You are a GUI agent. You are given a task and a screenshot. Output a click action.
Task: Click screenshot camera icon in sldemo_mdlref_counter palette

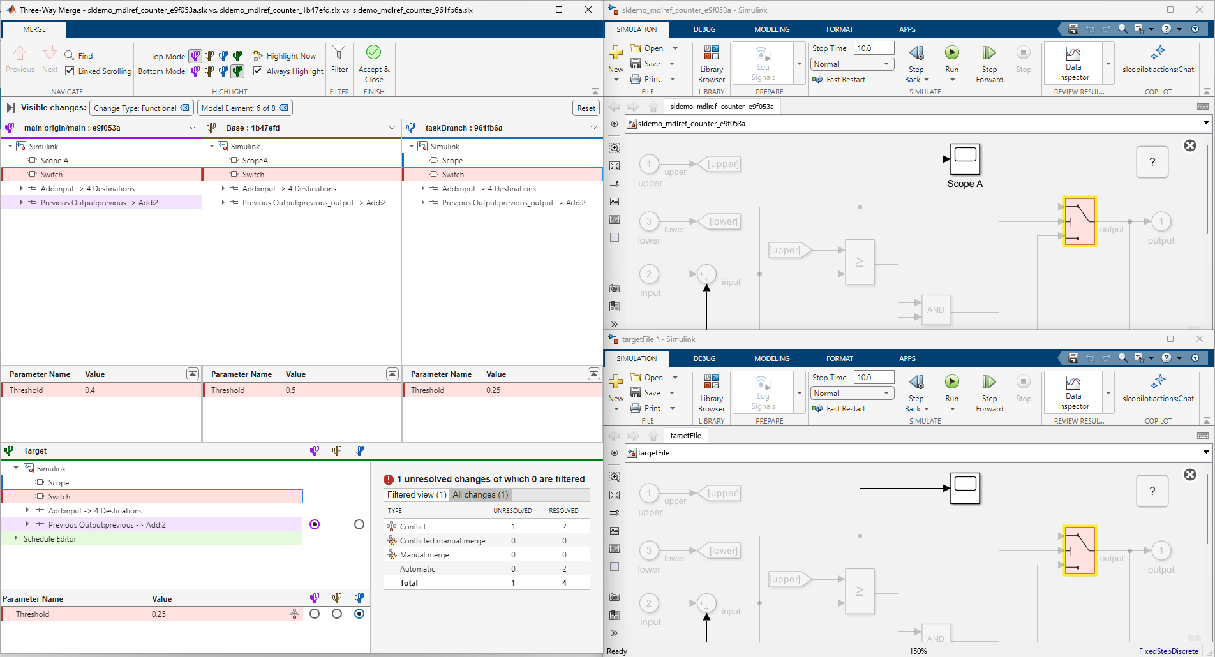coord(615,288)
